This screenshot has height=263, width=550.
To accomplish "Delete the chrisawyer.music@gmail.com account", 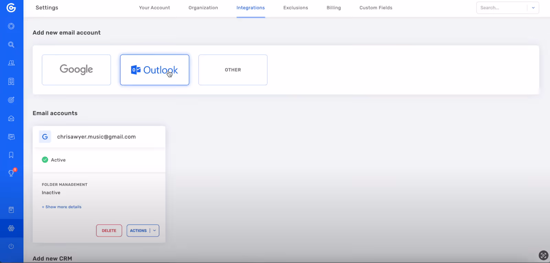I will coord(109,231).
